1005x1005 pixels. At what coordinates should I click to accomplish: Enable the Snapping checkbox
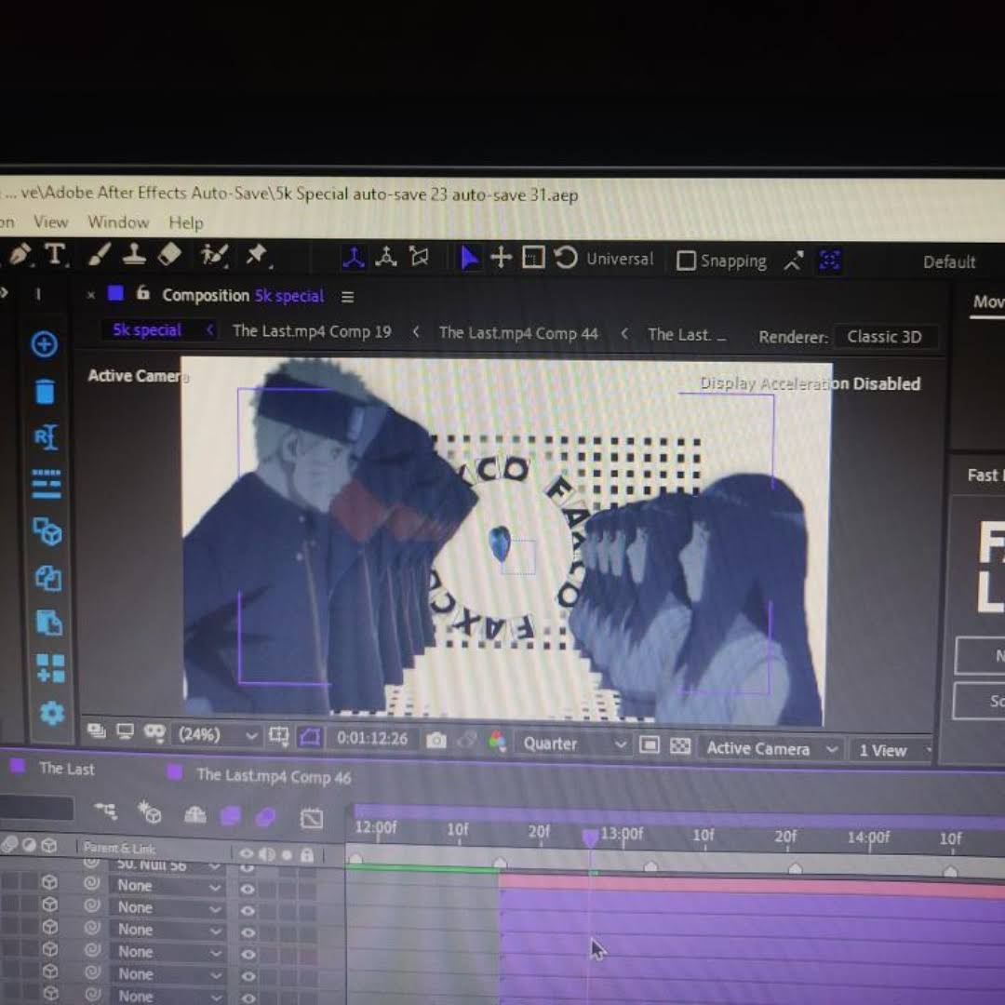pos(686,261)
